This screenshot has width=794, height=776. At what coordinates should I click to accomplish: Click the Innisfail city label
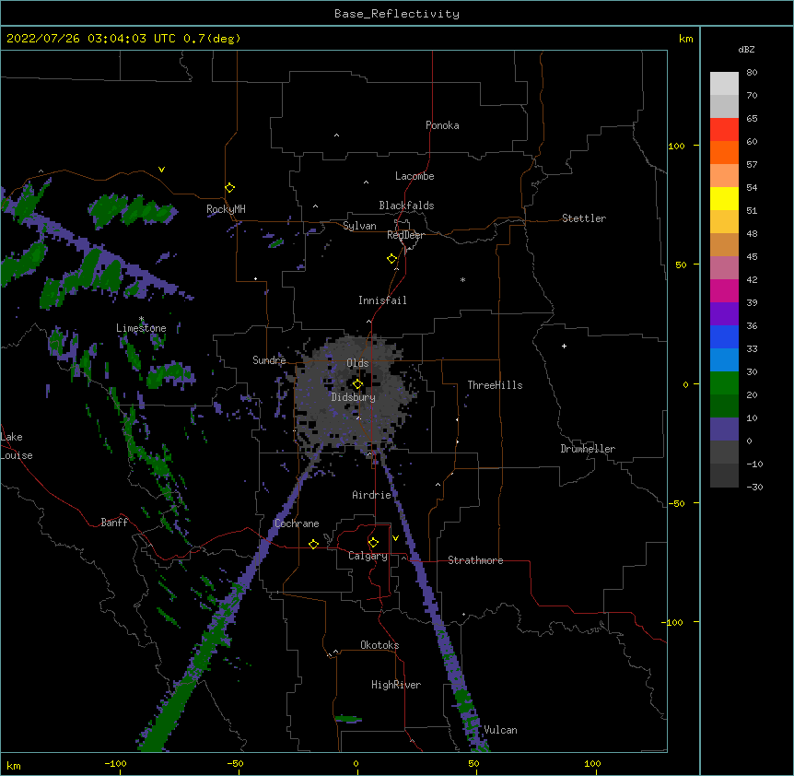382,300
